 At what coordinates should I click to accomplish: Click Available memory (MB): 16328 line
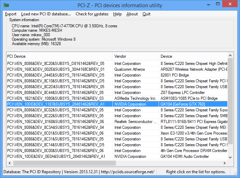pyautogui.click(x=37, y=44)
